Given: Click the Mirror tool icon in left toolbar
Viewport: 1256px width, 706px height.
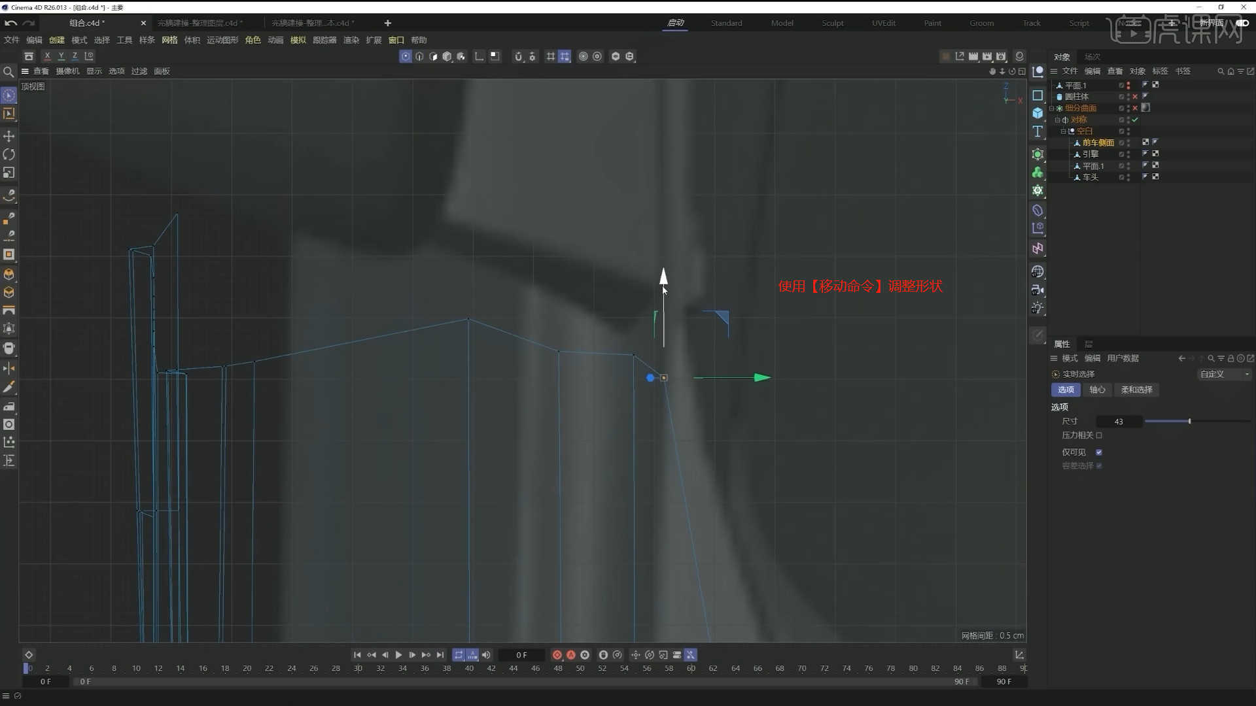Looking at the screenshot, I should pyautogui.click(x=9, y=369).
